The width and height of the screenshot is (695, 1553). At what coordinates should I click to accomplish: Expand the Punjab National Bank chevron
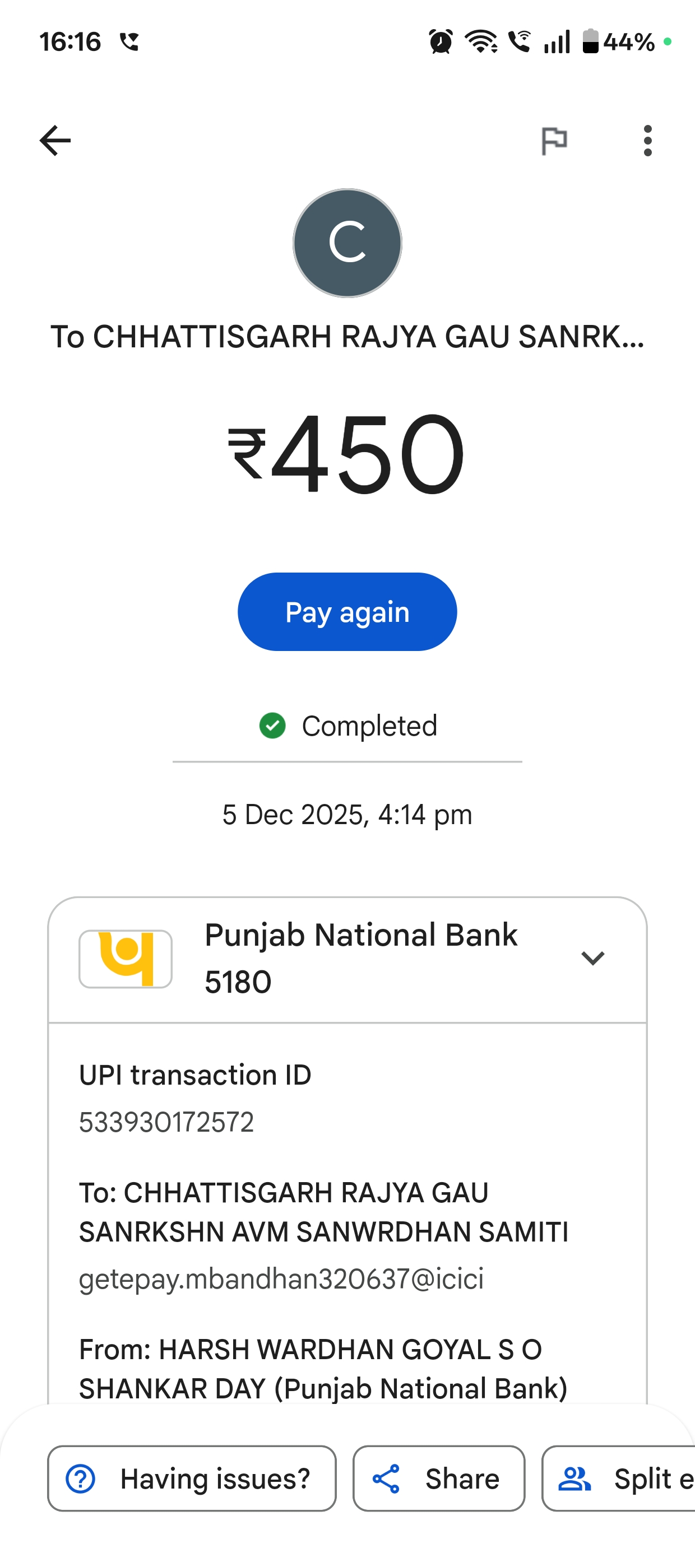point(592,958)
